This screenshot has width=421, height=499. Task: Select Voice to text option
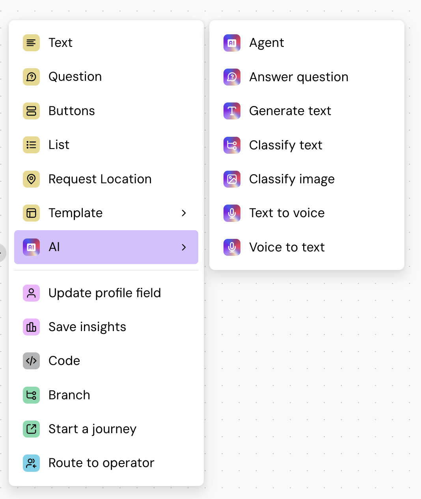click(x=287, y=247)
